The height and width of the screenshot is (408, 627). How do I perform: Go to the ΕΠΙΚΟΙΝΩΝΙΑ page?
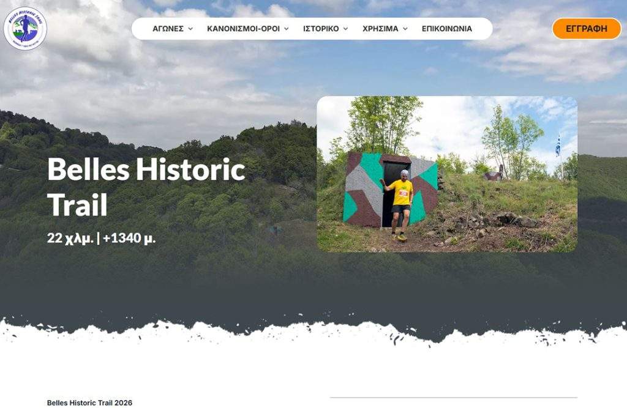point(446,29)
